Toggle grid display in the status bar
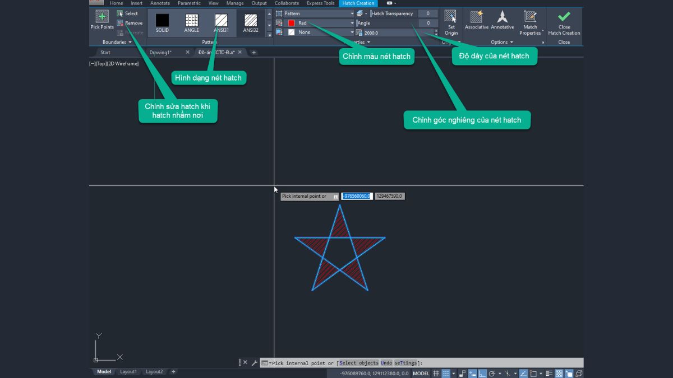 click(x=436, y=373)
